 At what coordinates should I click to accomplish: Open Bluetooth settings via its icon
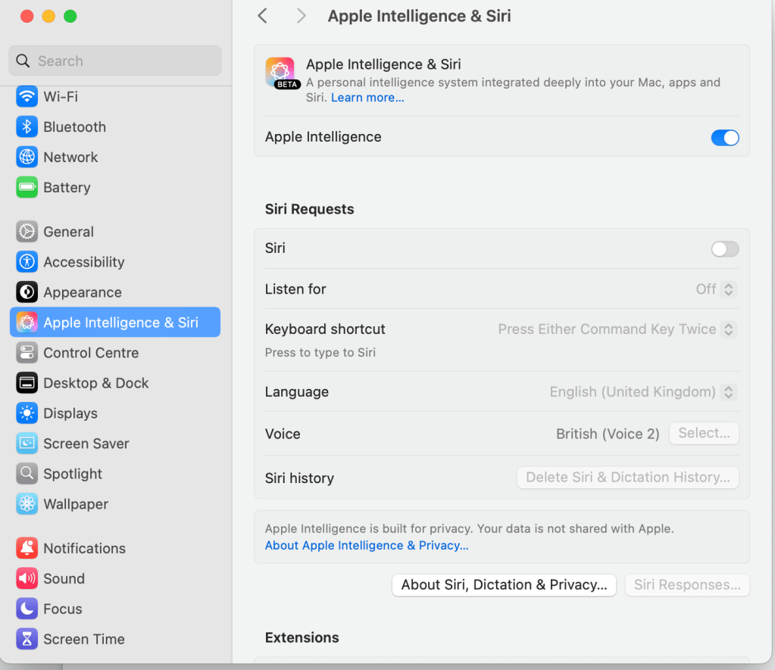(x=27, y=127)
